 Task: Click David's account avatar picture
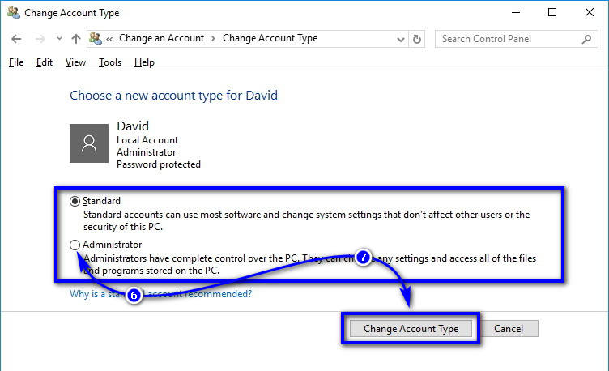(89, 143)
